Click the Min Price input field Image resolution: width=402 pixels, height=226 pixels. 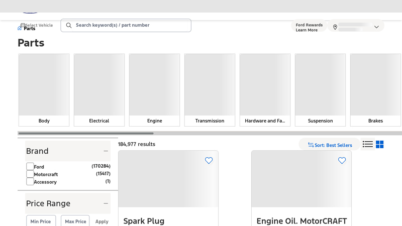tap(41, 221)
